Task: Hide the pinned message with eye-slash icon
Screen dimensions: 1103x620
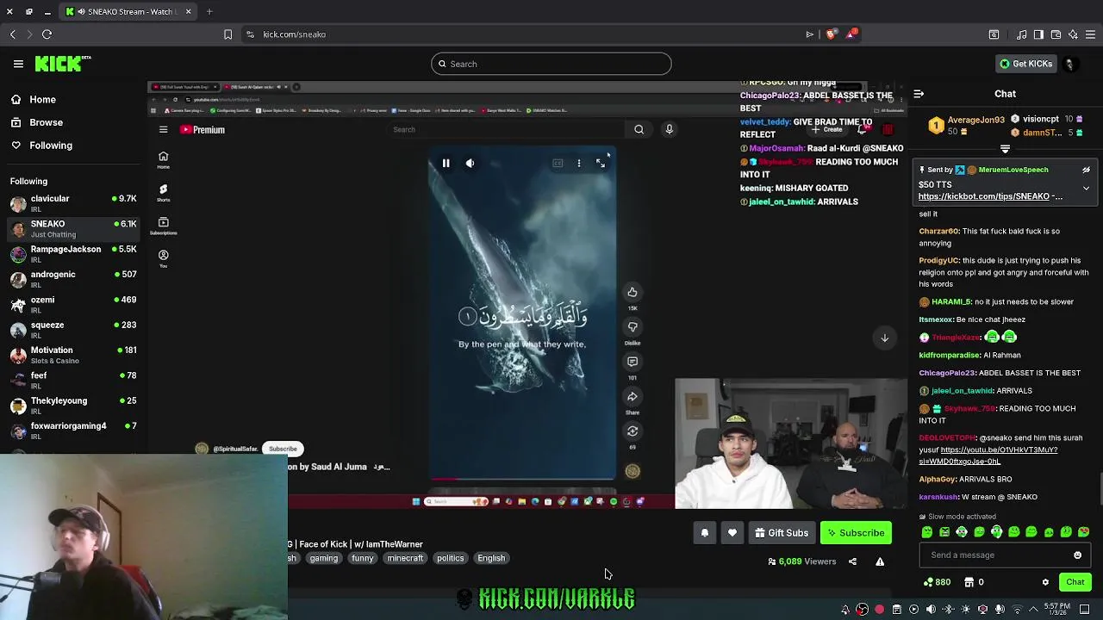Action: point(1086,170)
